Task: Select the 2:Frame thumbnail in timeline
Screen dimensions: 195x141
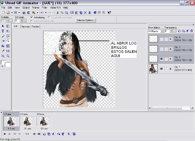Action: (x=28, y=121)
